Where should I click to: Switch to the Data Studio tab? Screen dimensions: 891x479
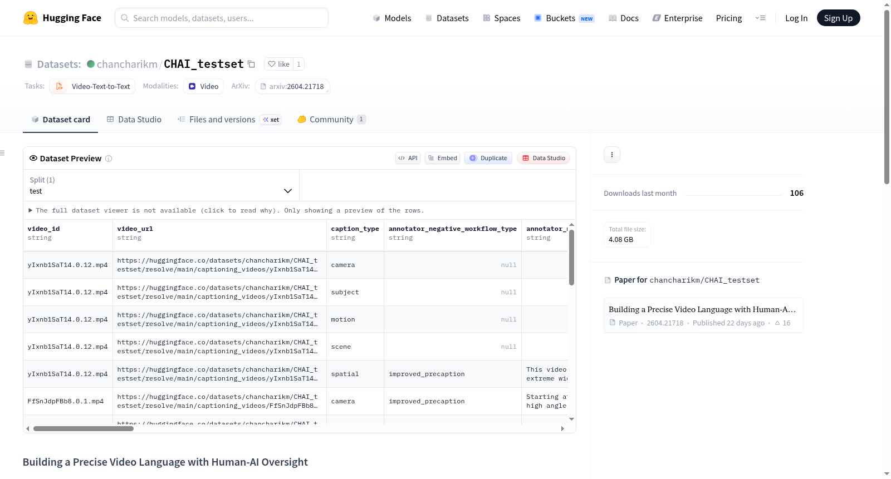(x=134, y=120)
